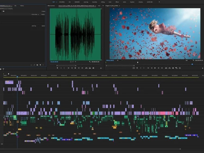204x153 pixels.
Task: Click the Source monitor wrench settings icon
Action: tap(89, 62)
